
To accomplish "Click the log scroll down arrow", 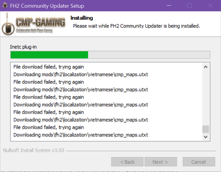I will (x=206, y=137).
